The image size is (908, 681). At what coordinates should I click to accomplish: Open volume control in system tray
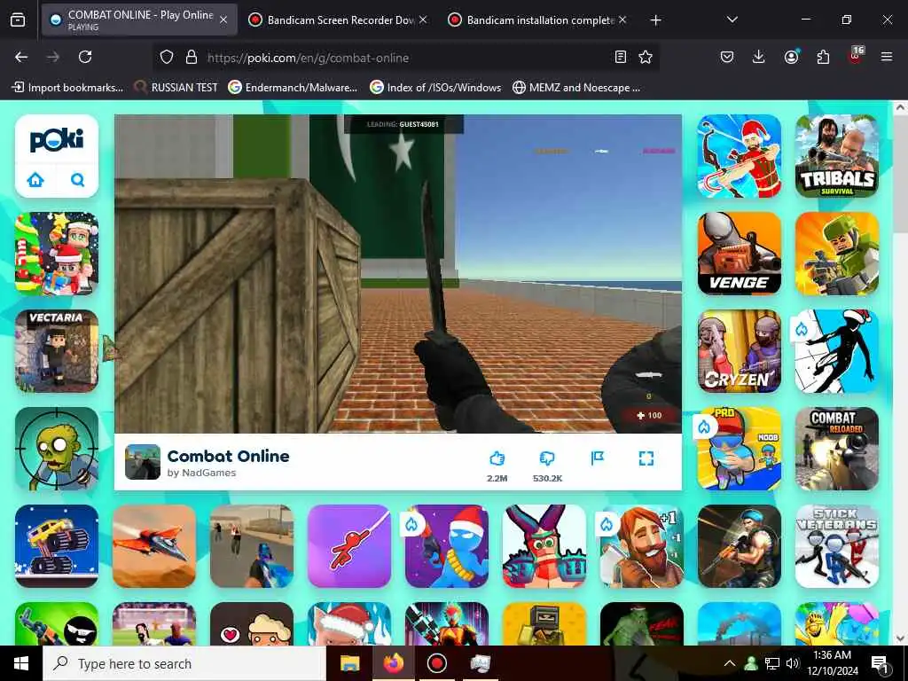click(x=793, y=663)
